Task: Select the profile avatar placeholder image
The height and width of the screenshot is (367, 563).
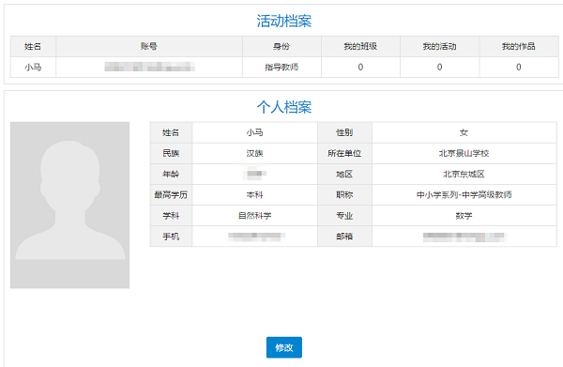Action: coord(69,205)
